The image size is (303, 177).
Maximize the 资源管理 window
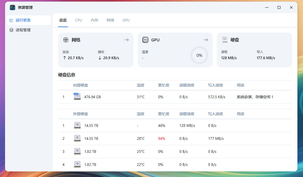(279, 7)
